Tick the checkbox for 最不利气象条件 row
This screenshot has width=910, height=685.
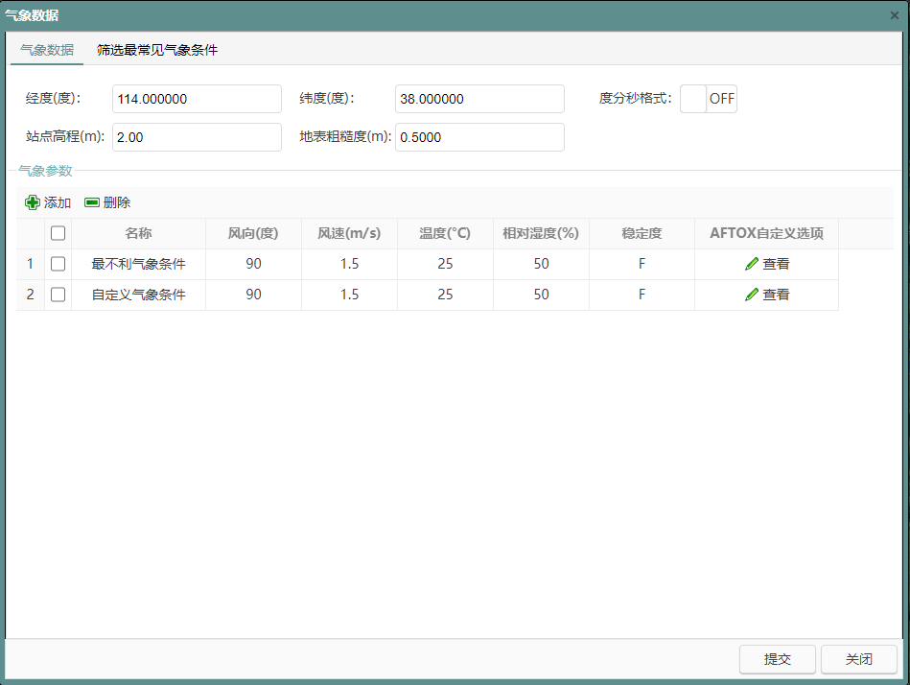[58, 264]
